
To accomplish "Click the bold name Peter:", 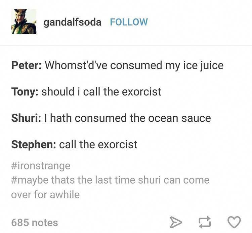I will (27, 66).
